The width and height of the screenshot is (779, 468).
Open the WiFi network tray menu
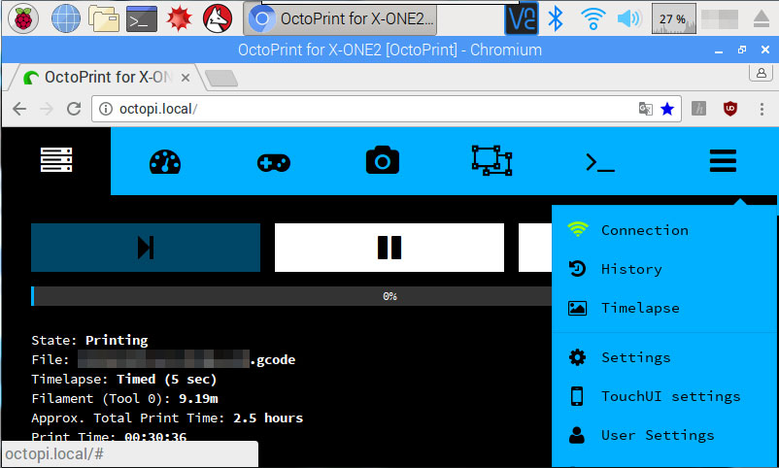(593, 18)
